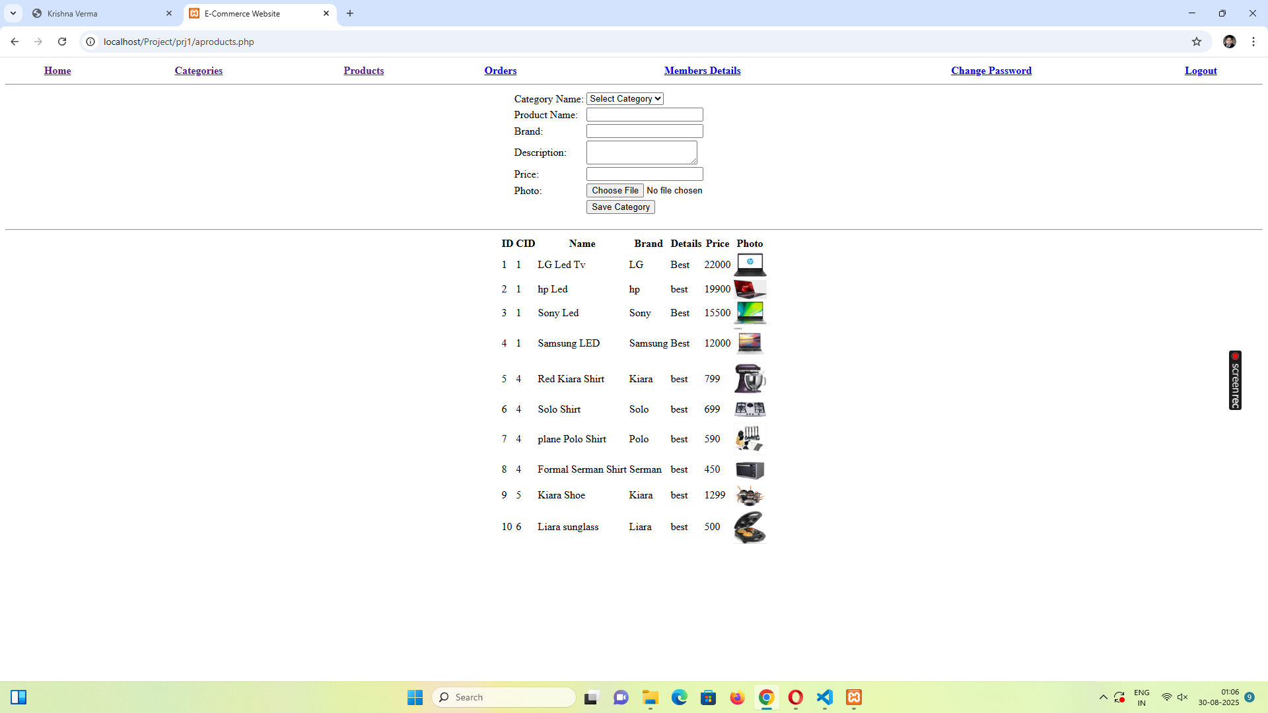Close the Krishna Verma tab

(169, 13)
